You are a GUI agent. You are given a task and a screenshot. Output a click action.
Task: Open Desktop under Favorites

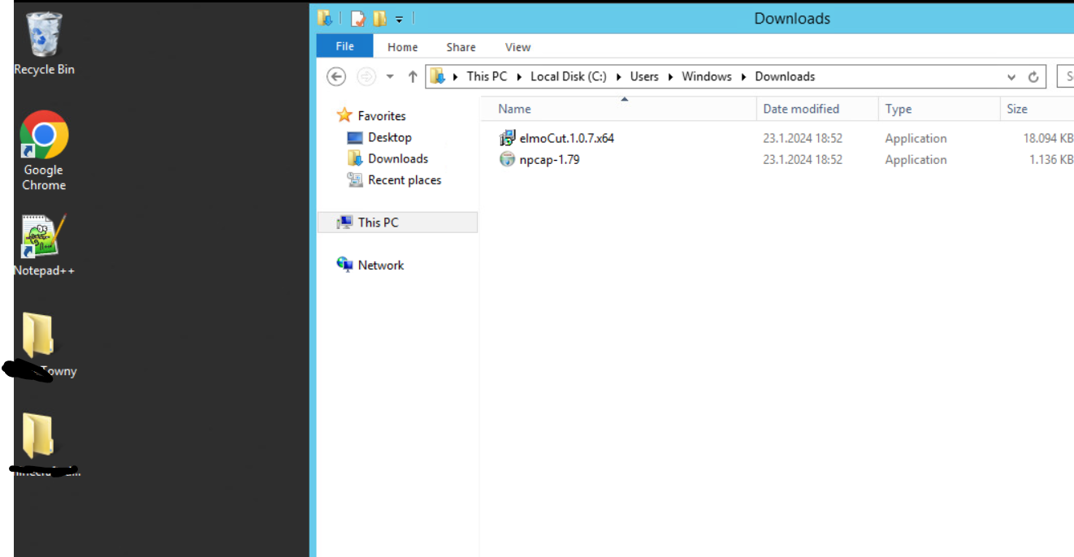coord(389,137)
